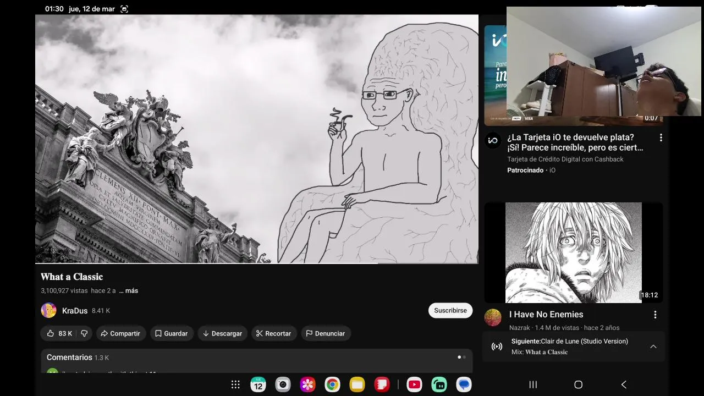The height and width of the screenshot is (396, 704).
Task: Open the I Have No Enemies thumbnail
Action: (573, 252)
